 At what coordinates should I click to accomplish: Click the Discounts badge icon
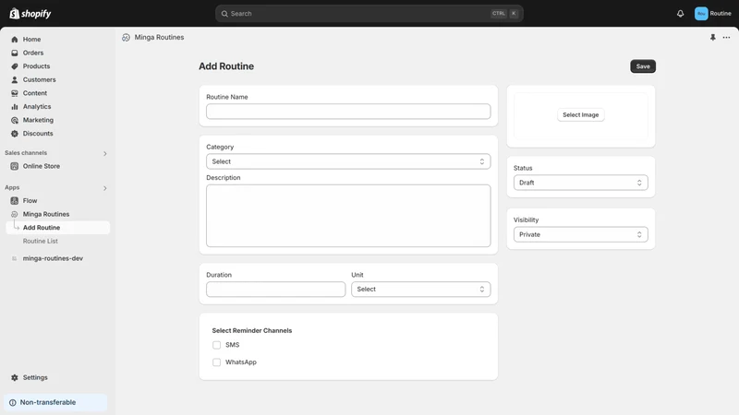tap(15, 134)
